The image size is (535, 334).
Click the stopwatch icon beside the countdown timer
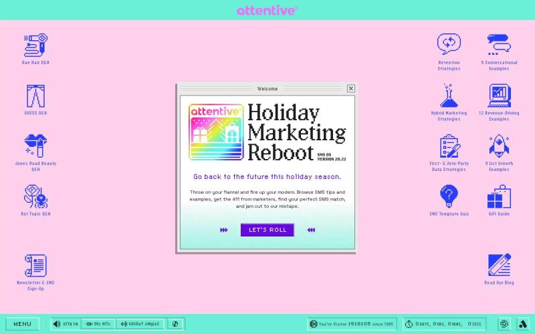coord(409,324)
